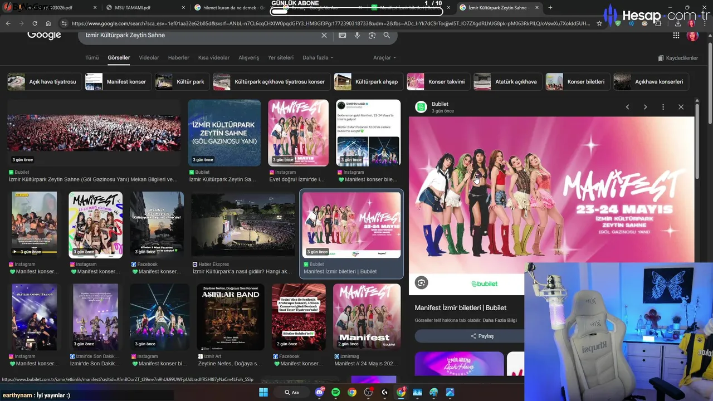Click the Manifest konser chip
This screenshot has width=713, height=401.
click(x=118, y=81)
